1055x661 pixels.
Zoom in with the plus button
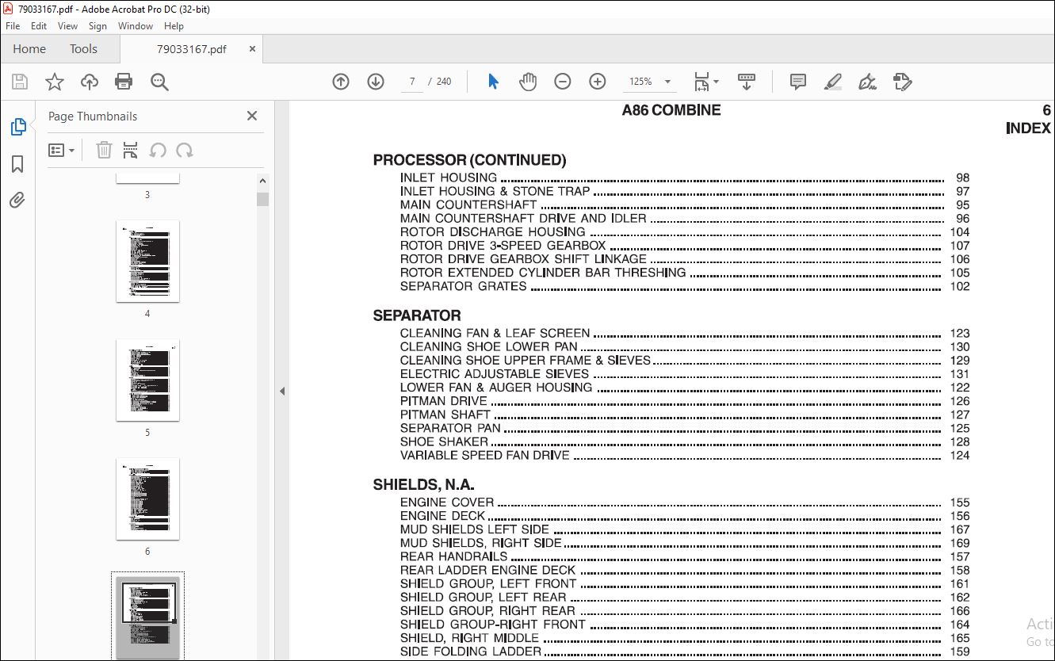[598, 82]
